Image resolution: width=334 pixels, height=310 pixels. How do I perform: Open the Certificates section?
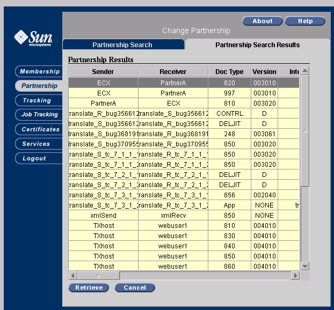pos(39,129)
